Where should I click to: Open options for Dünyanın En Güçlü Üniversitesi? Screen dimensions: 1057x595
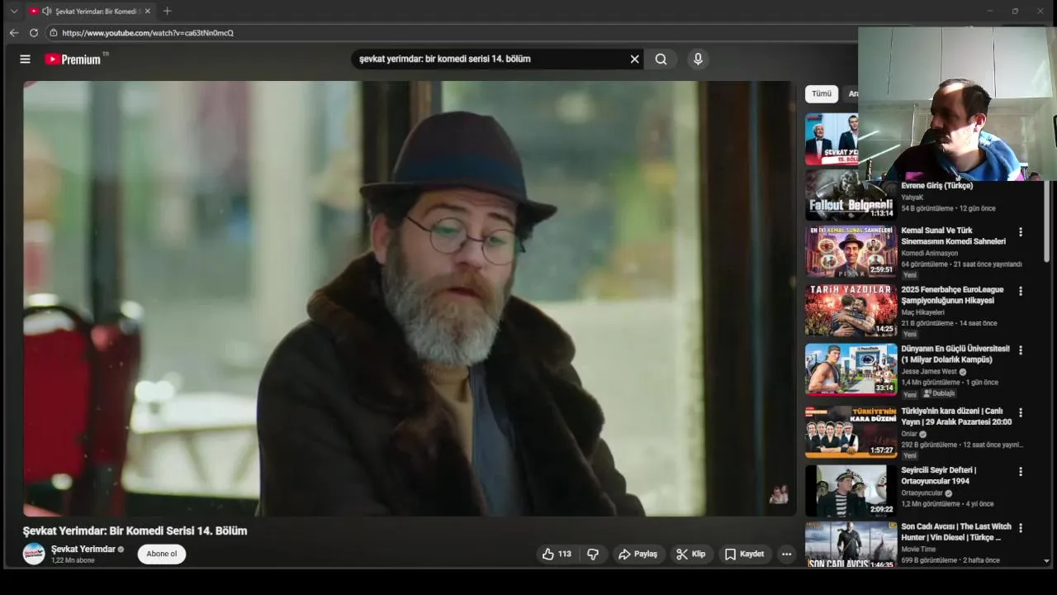pyautogui.click(x=1021, y=350)
